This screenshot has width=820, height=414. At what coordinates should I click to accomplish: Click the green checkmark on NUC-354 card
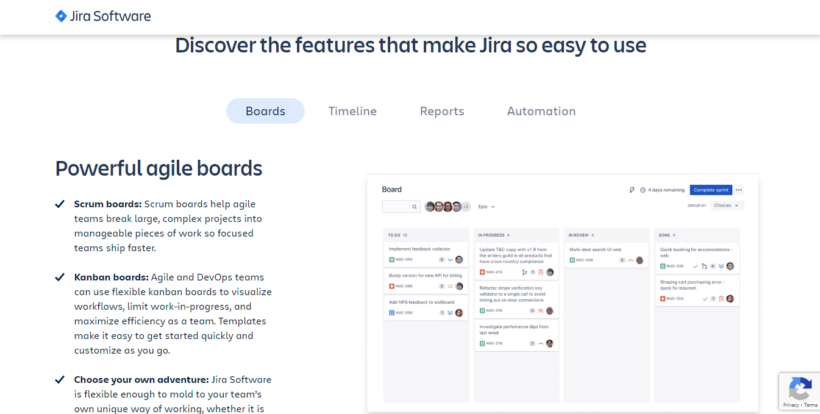tap(705, 299)
